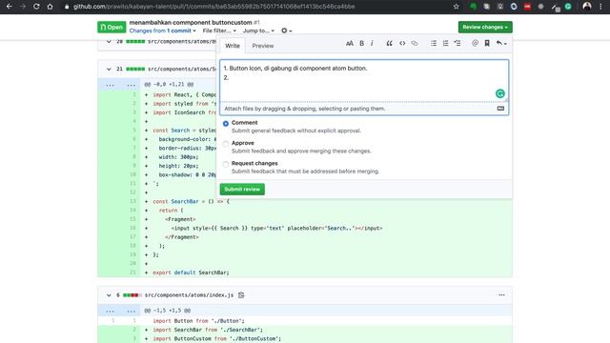Mention a user with the @ icon

pos(475,43)
